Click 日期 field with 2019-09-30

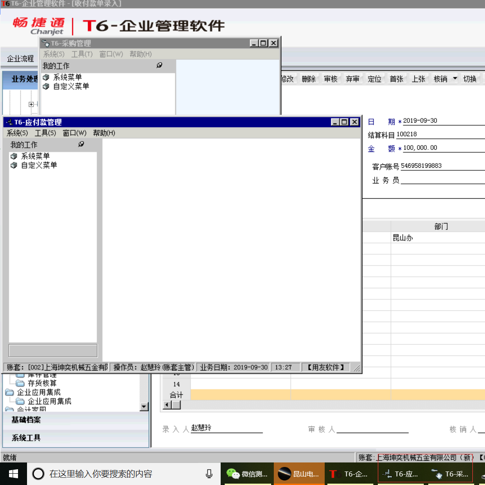(444, 121)
